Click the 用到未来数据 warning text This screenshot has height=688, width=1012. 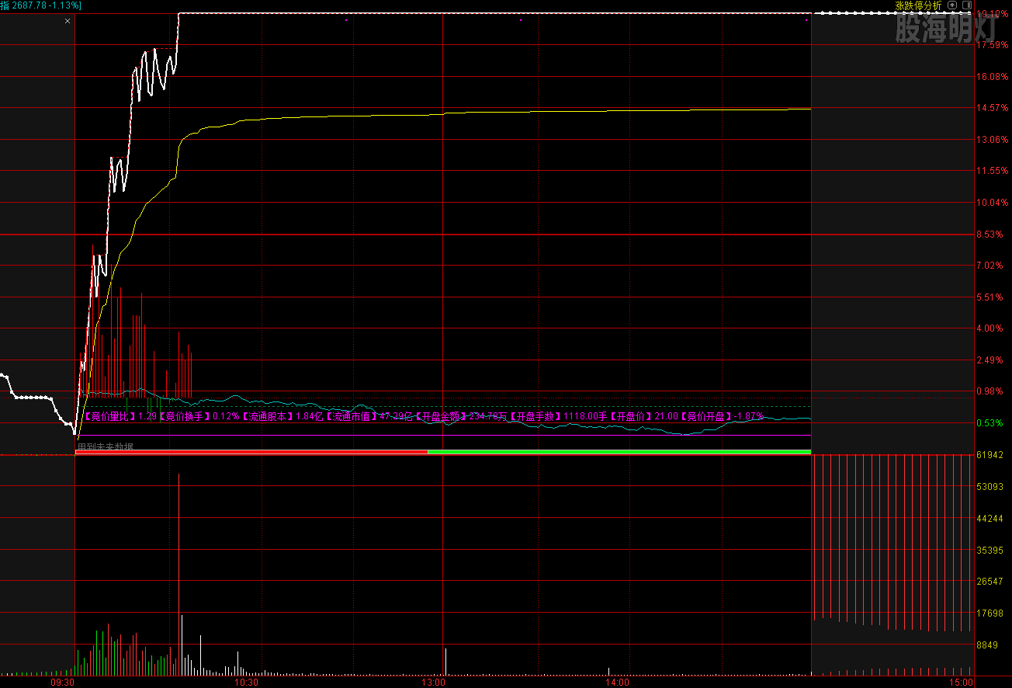coord(106,447)
